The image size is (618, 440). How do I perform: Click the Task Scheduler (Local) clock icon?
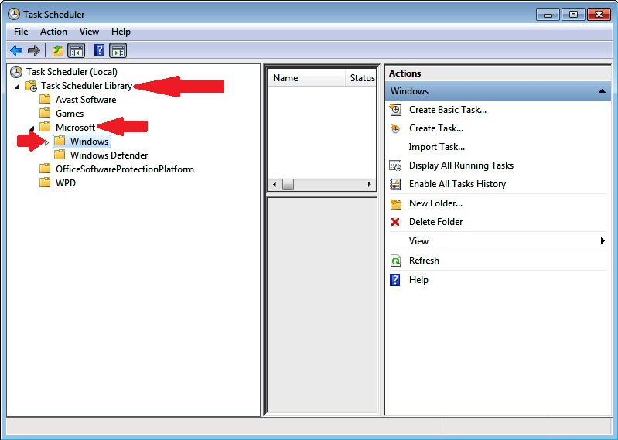(x=16, y=72)
